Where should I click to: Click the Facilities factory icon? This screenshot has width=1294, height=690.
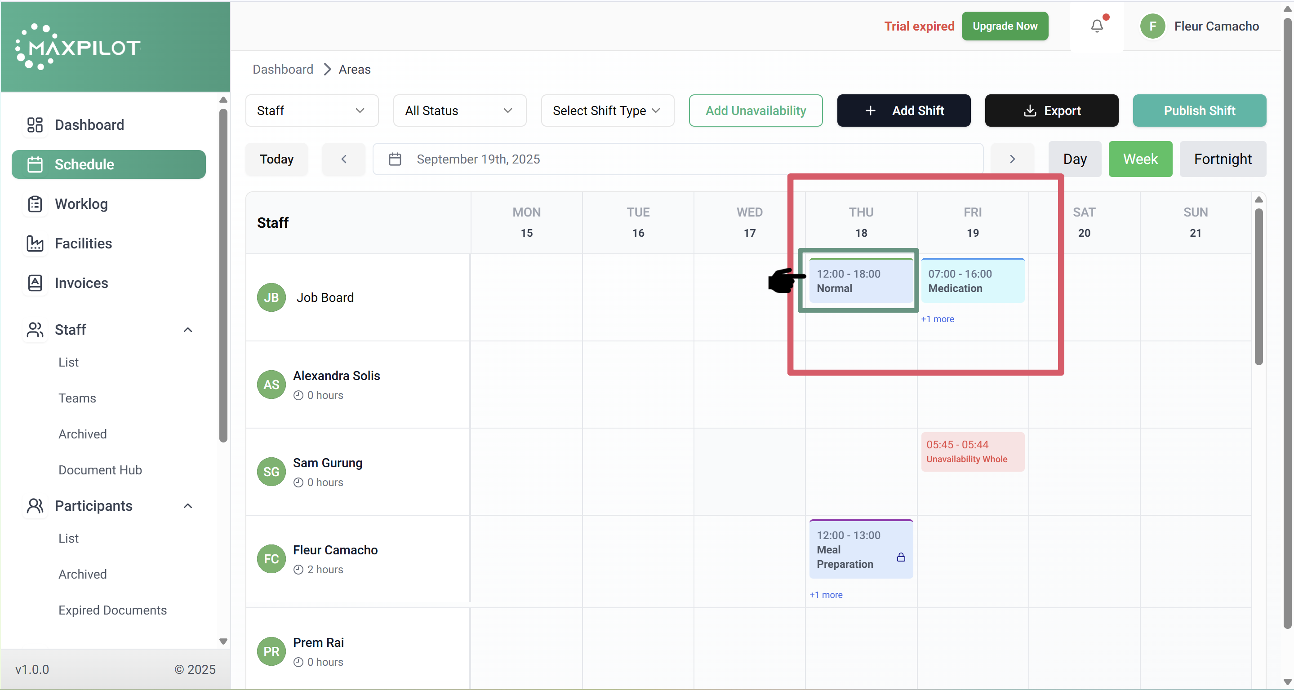click(x=35, y=243)
